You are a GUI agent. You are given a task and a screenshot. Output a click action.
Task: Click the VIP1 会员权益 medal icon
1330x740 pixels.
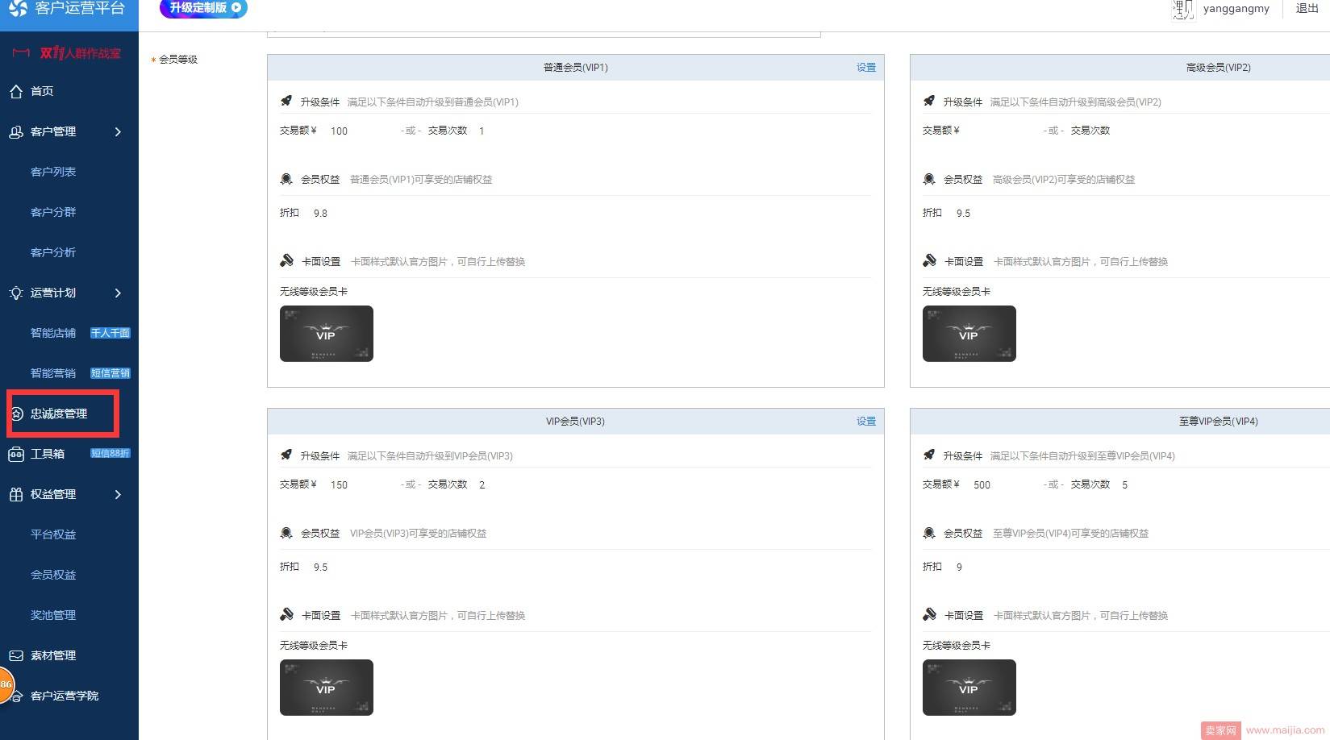pos(286,179)
